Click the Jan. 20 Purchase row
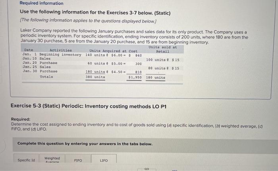Image resolution: width=278 pixels, height=171 pixels. click(x=82, y=63)
